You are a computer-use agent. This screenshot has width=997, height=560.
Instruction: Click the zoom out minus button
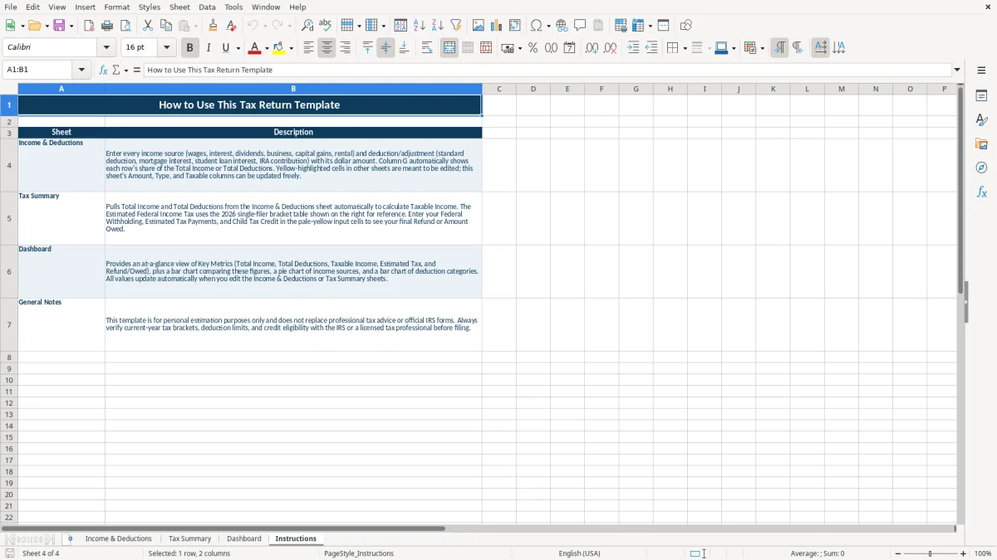[x=898, y=553]
